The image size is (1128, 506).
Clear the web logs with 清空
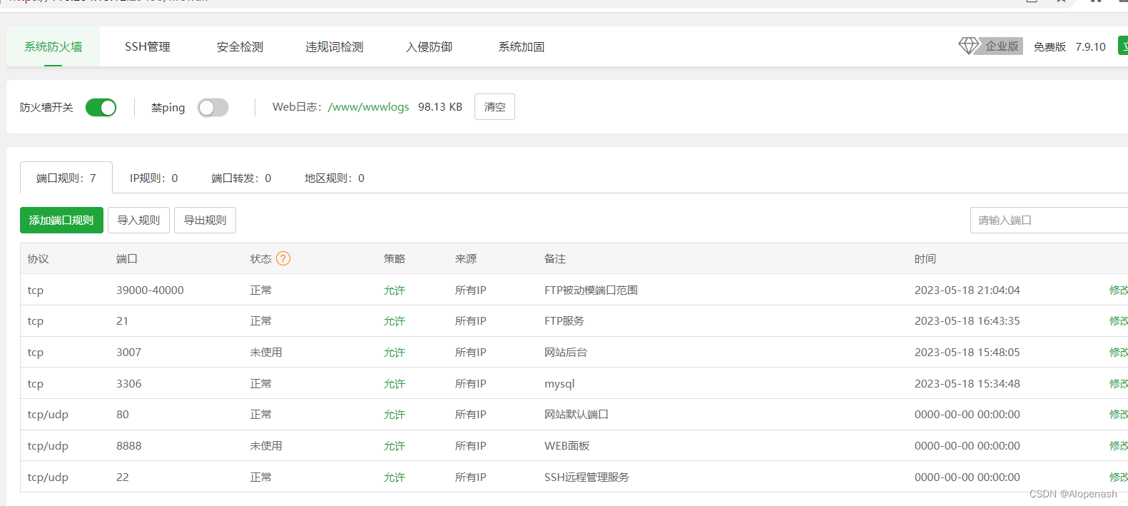click(x=494, y=107)
